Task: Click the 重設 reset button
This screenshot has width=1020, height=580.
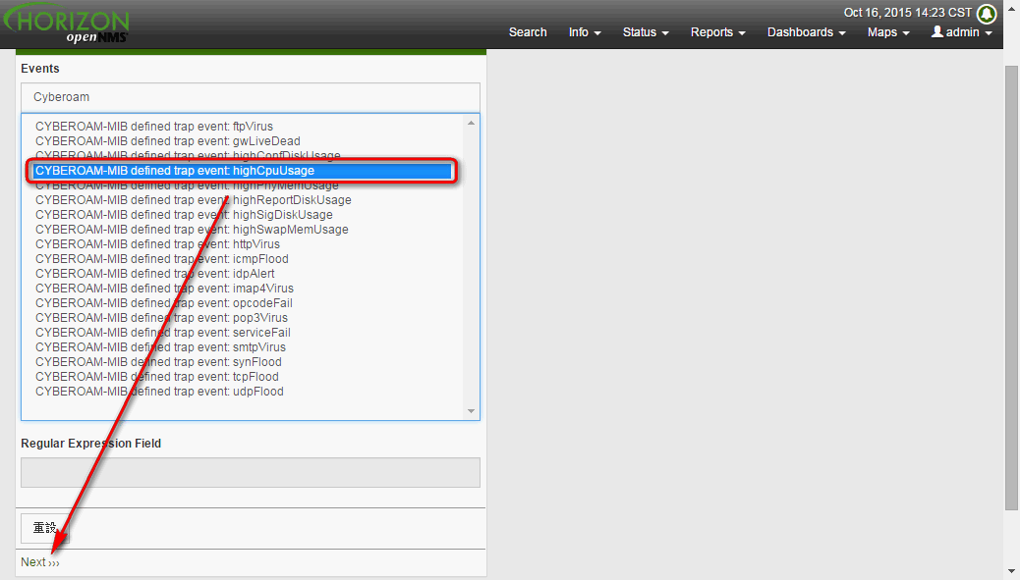Action: point(45,528)
